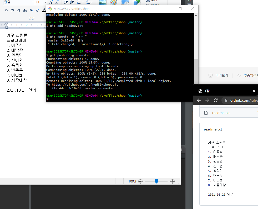This screenshot has height=209, width=258.
Task: Click 'git push origin master' command in terminal
Action: (70, 55)
